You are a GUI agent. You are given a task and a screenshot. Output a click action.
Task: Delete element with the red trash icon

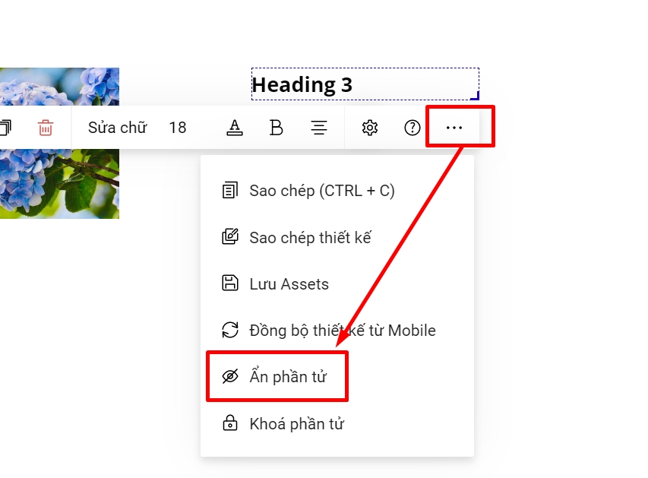click(x=46, y=128)
